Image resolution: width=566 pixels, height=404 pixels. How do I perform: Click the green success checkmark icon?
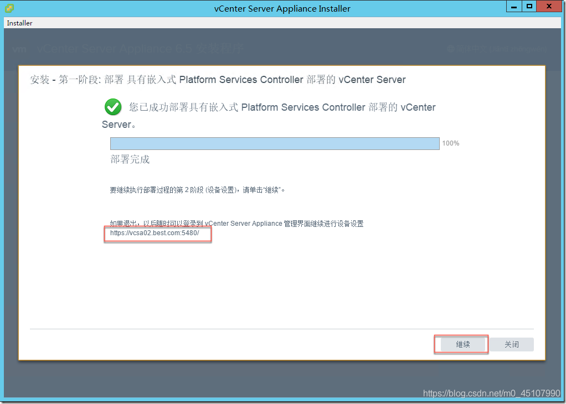coord(113,107)
